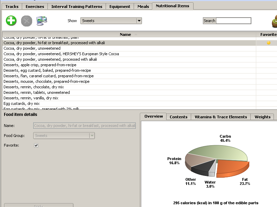
Task: Click the kiwi fruit icon
Action: [274, 21]
